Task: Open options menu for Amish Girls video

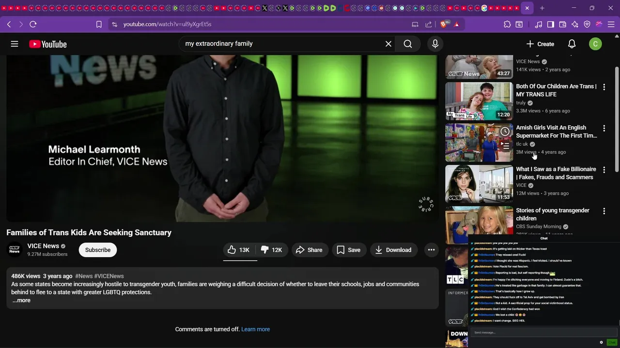Action: 604,129
